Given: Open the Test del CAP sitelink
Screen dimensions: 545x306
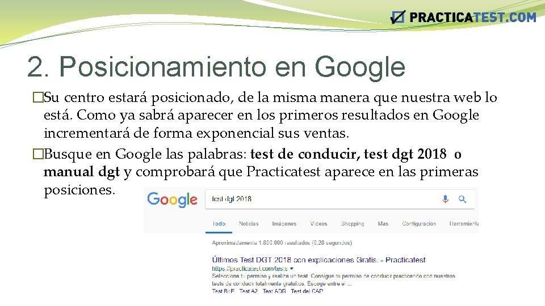Looking at the screenshot, I should 307,291.
